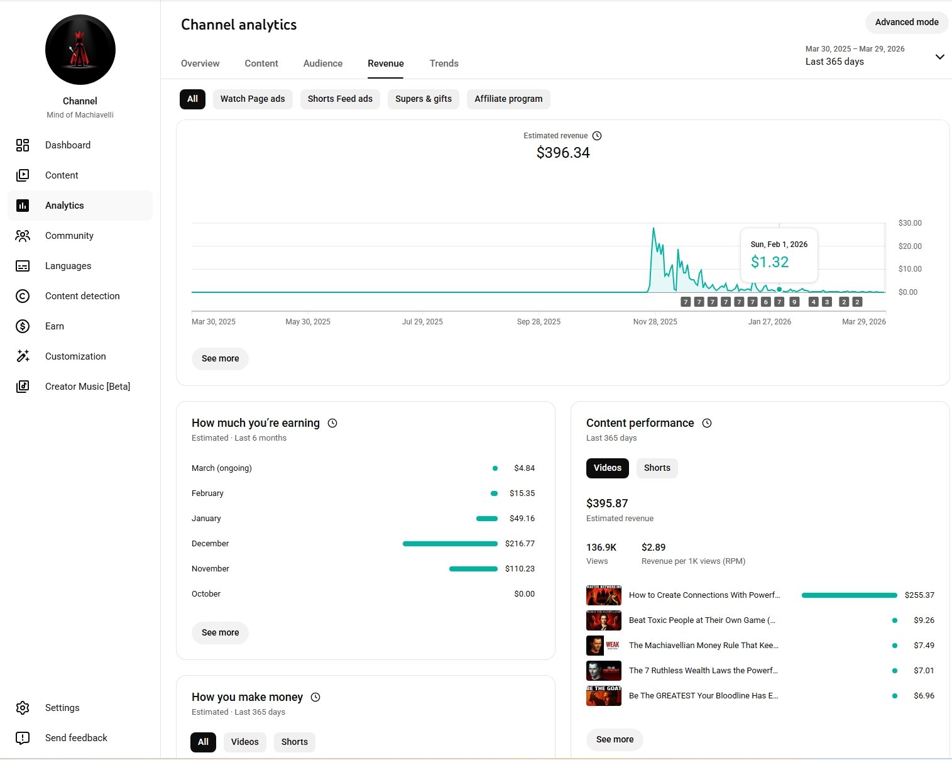Open Languages subtitles icon in sidebar
Screen dimensions: 952x760
(23, 266)
